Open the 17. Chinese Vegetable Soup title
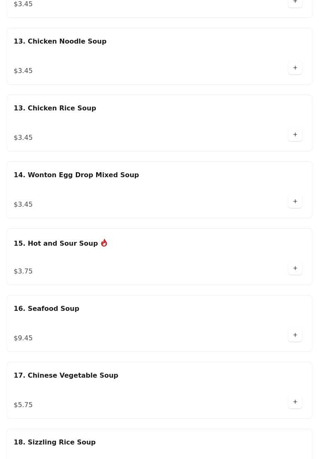The width and height of the screenshot is (319, 459). 66,376
